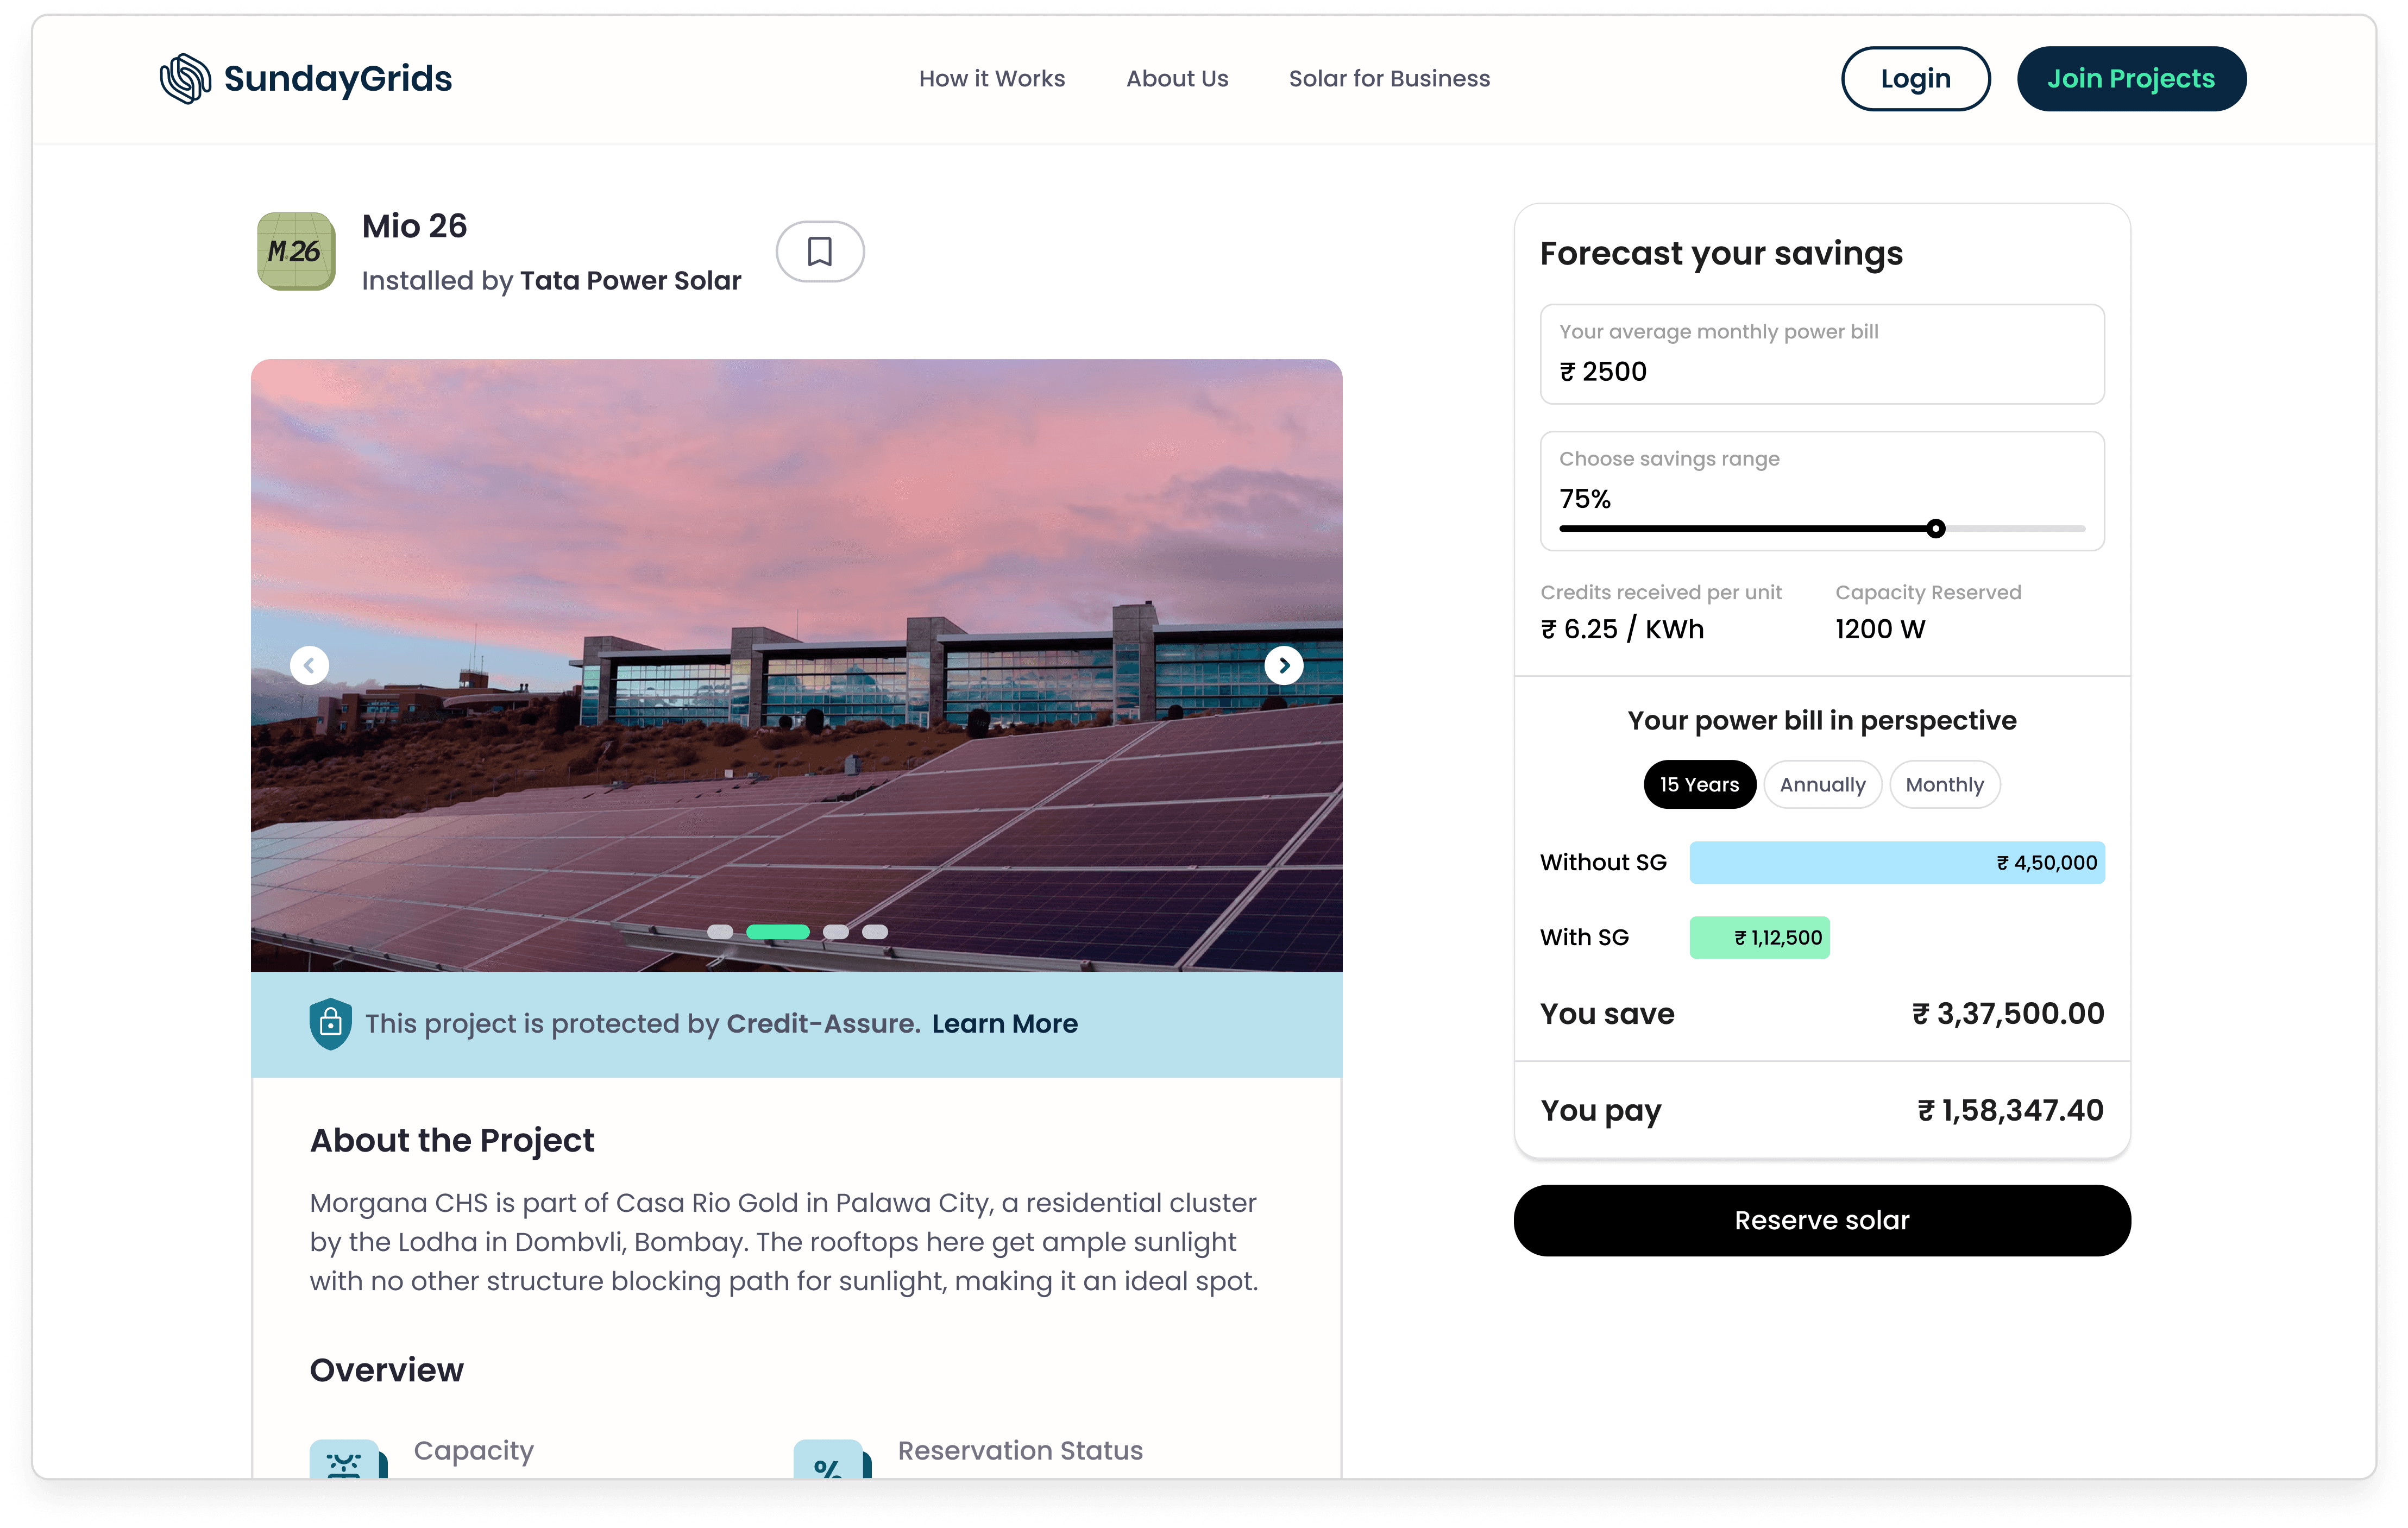Click the Credit-Assure shield lock icon

coord(330,1023)
